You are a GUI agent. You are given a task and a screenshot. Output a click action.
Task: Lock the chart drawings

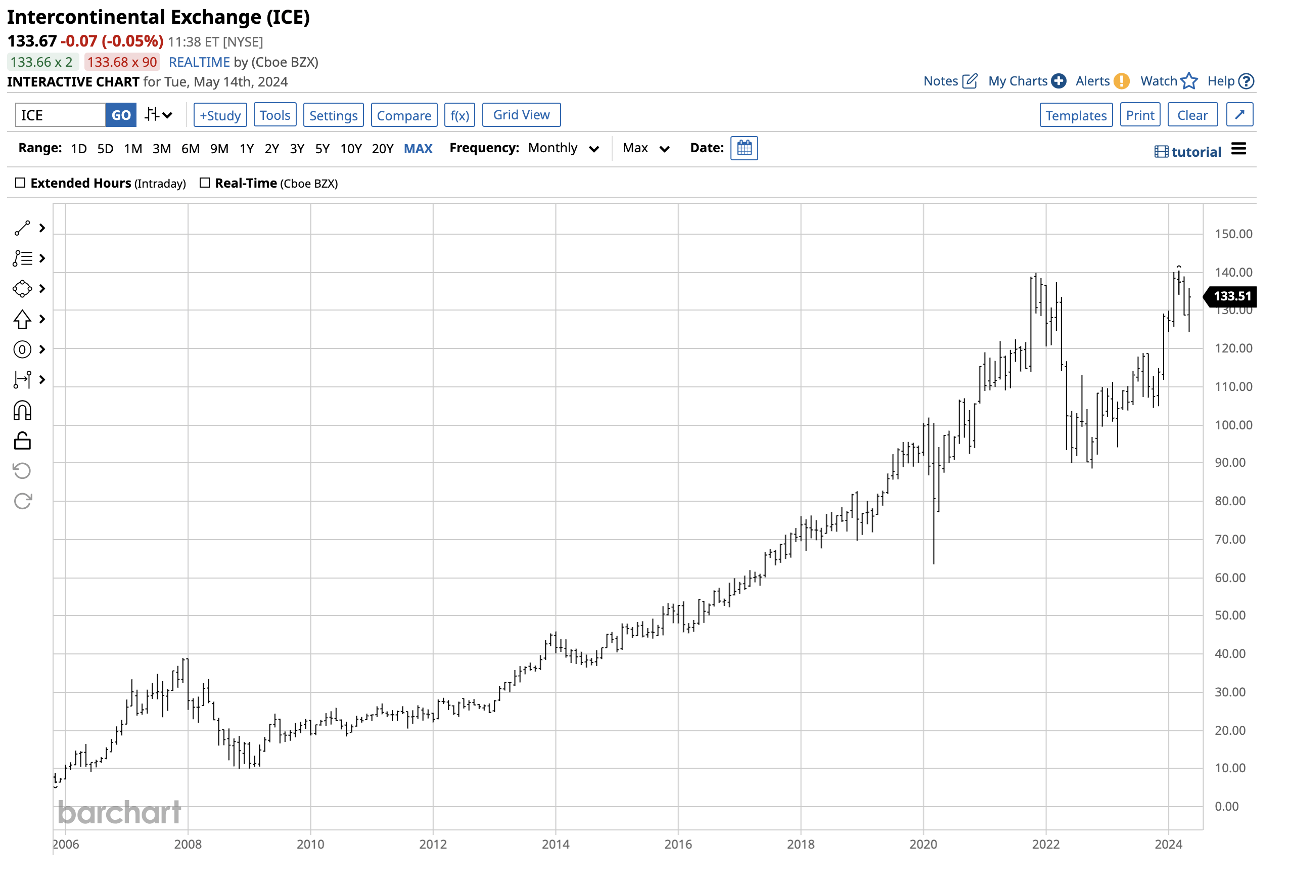[22, 440]
